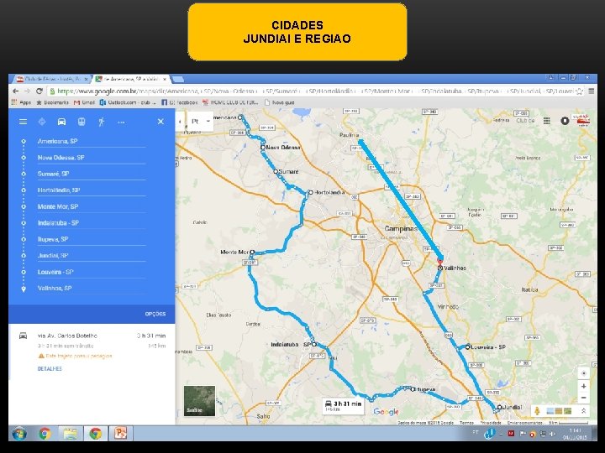605x453 pixels.
Task: Open the HOME CLUB bookmark
Action: tap(230, 102)
